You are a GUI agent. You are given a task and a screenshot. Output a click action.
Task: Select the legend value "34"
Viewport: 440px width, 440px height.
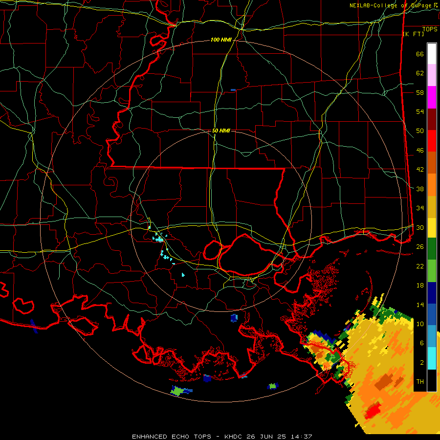pyautogui.click(x=420, y=208)
